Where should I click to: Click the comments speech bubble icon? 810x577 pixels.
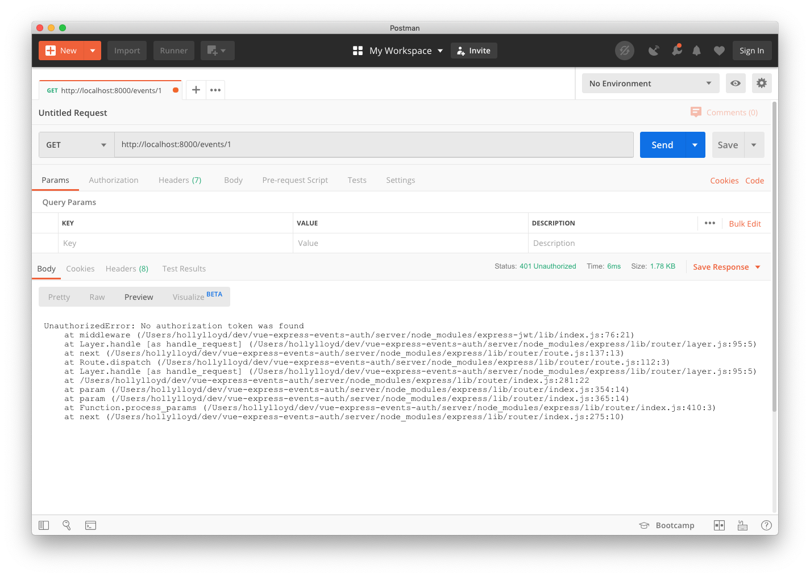pos(696,112)
